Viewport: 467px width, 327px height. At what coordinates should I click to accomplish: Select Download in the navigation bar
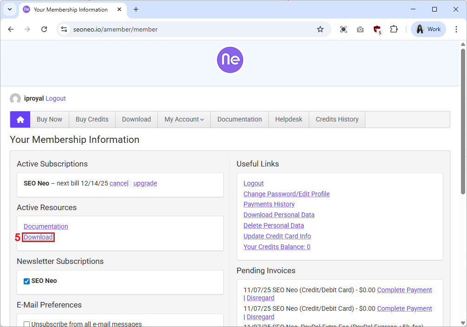point(136,119)
